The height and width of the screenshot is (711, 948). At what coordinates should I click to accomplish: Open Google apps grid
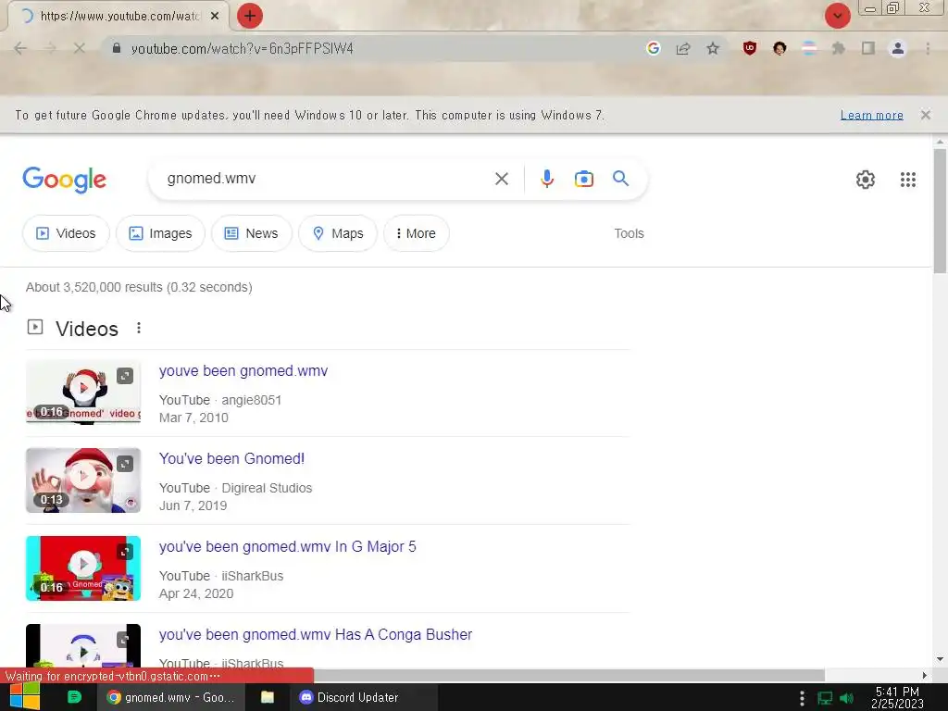907,180
